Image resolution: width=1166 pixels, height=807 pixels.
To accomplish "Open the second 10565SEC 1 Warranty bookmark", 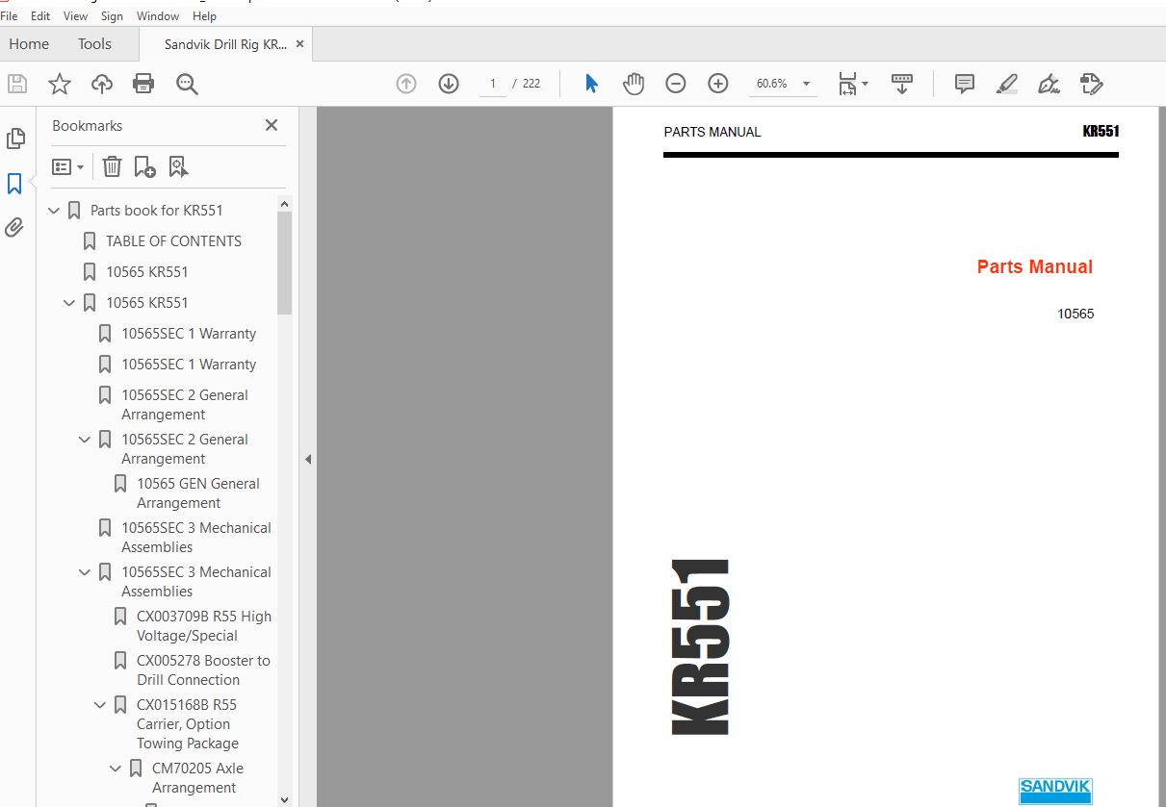I will pyautogui.click(x=189, y=365).
